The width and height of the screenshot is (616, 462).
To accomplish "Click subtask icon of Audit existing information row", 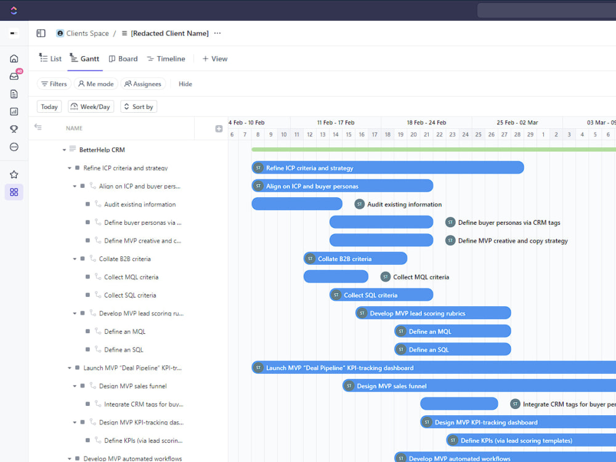I will [98, 204].
